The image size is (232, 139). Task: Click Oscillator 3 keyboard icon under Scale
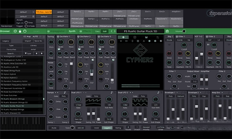click(x=100, y=49)
